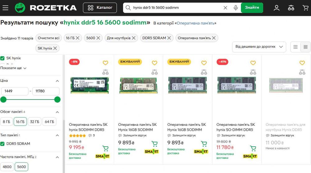Remove the 16 ГБ filter chip
Screen dimensions: 311x173
click(77, 38)
